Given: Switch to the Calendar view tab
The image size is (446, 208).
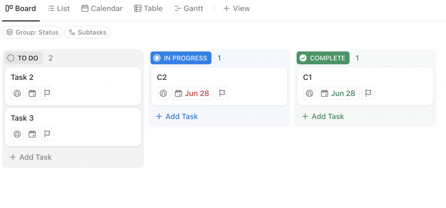Looking at the screenshot, I should click(102, 9).
